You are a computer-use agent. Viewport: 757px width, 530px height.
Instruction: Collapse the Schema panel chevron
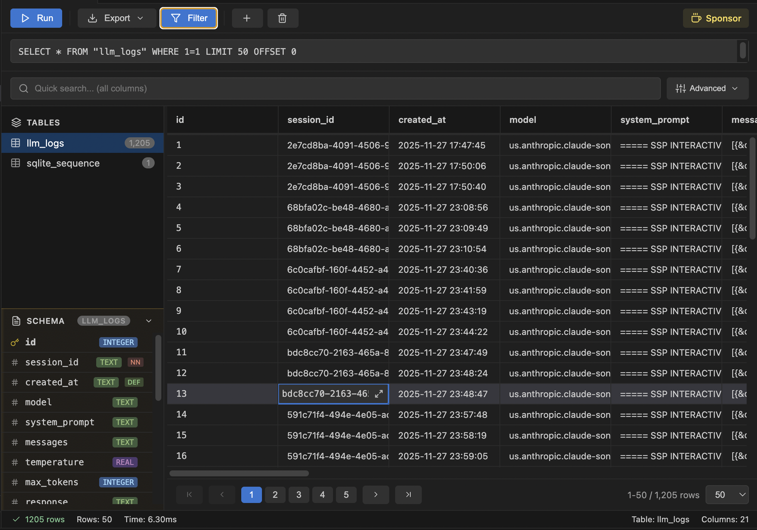coord(149,321)
